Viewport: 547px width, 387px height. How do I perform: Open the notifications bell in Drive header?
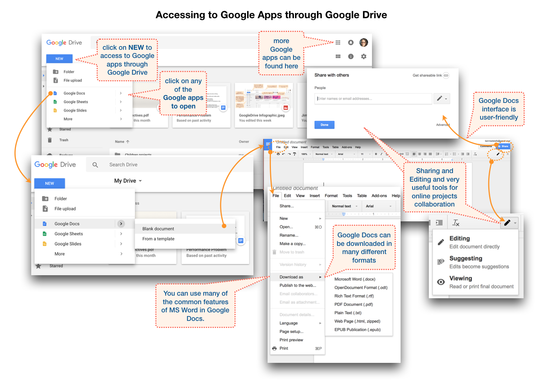click(350, 43)
